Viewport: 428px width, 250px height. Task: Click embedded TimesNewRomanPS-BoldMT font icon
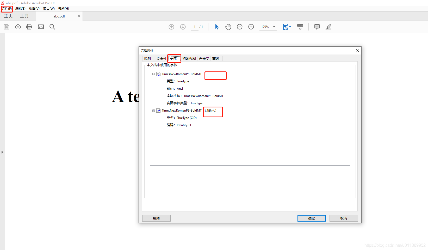(158, 111)
